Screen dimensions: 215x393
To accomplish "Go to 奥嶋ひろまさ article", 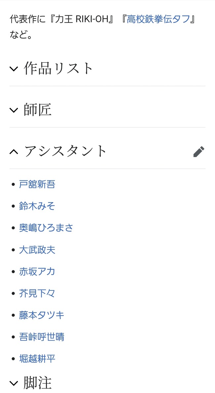I will (46, 228).
